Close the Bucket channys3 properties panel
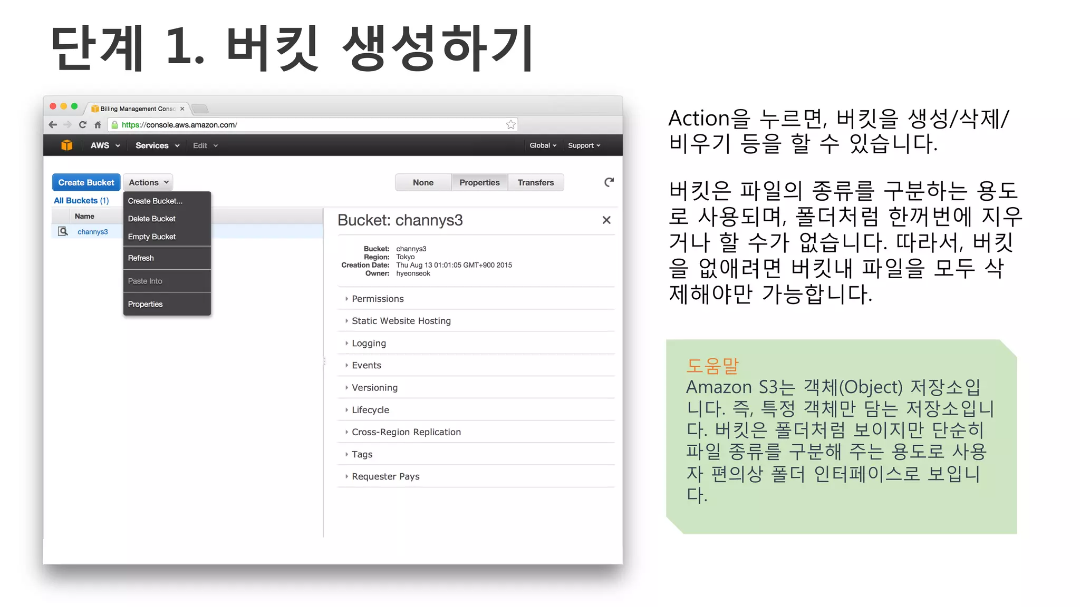 [606, 220]
